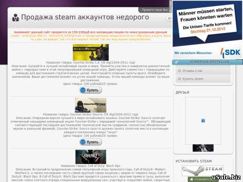
Task: Open the dark thumbnail under the Друзья box
Action: pyautogui.click(x=203, y=148)
